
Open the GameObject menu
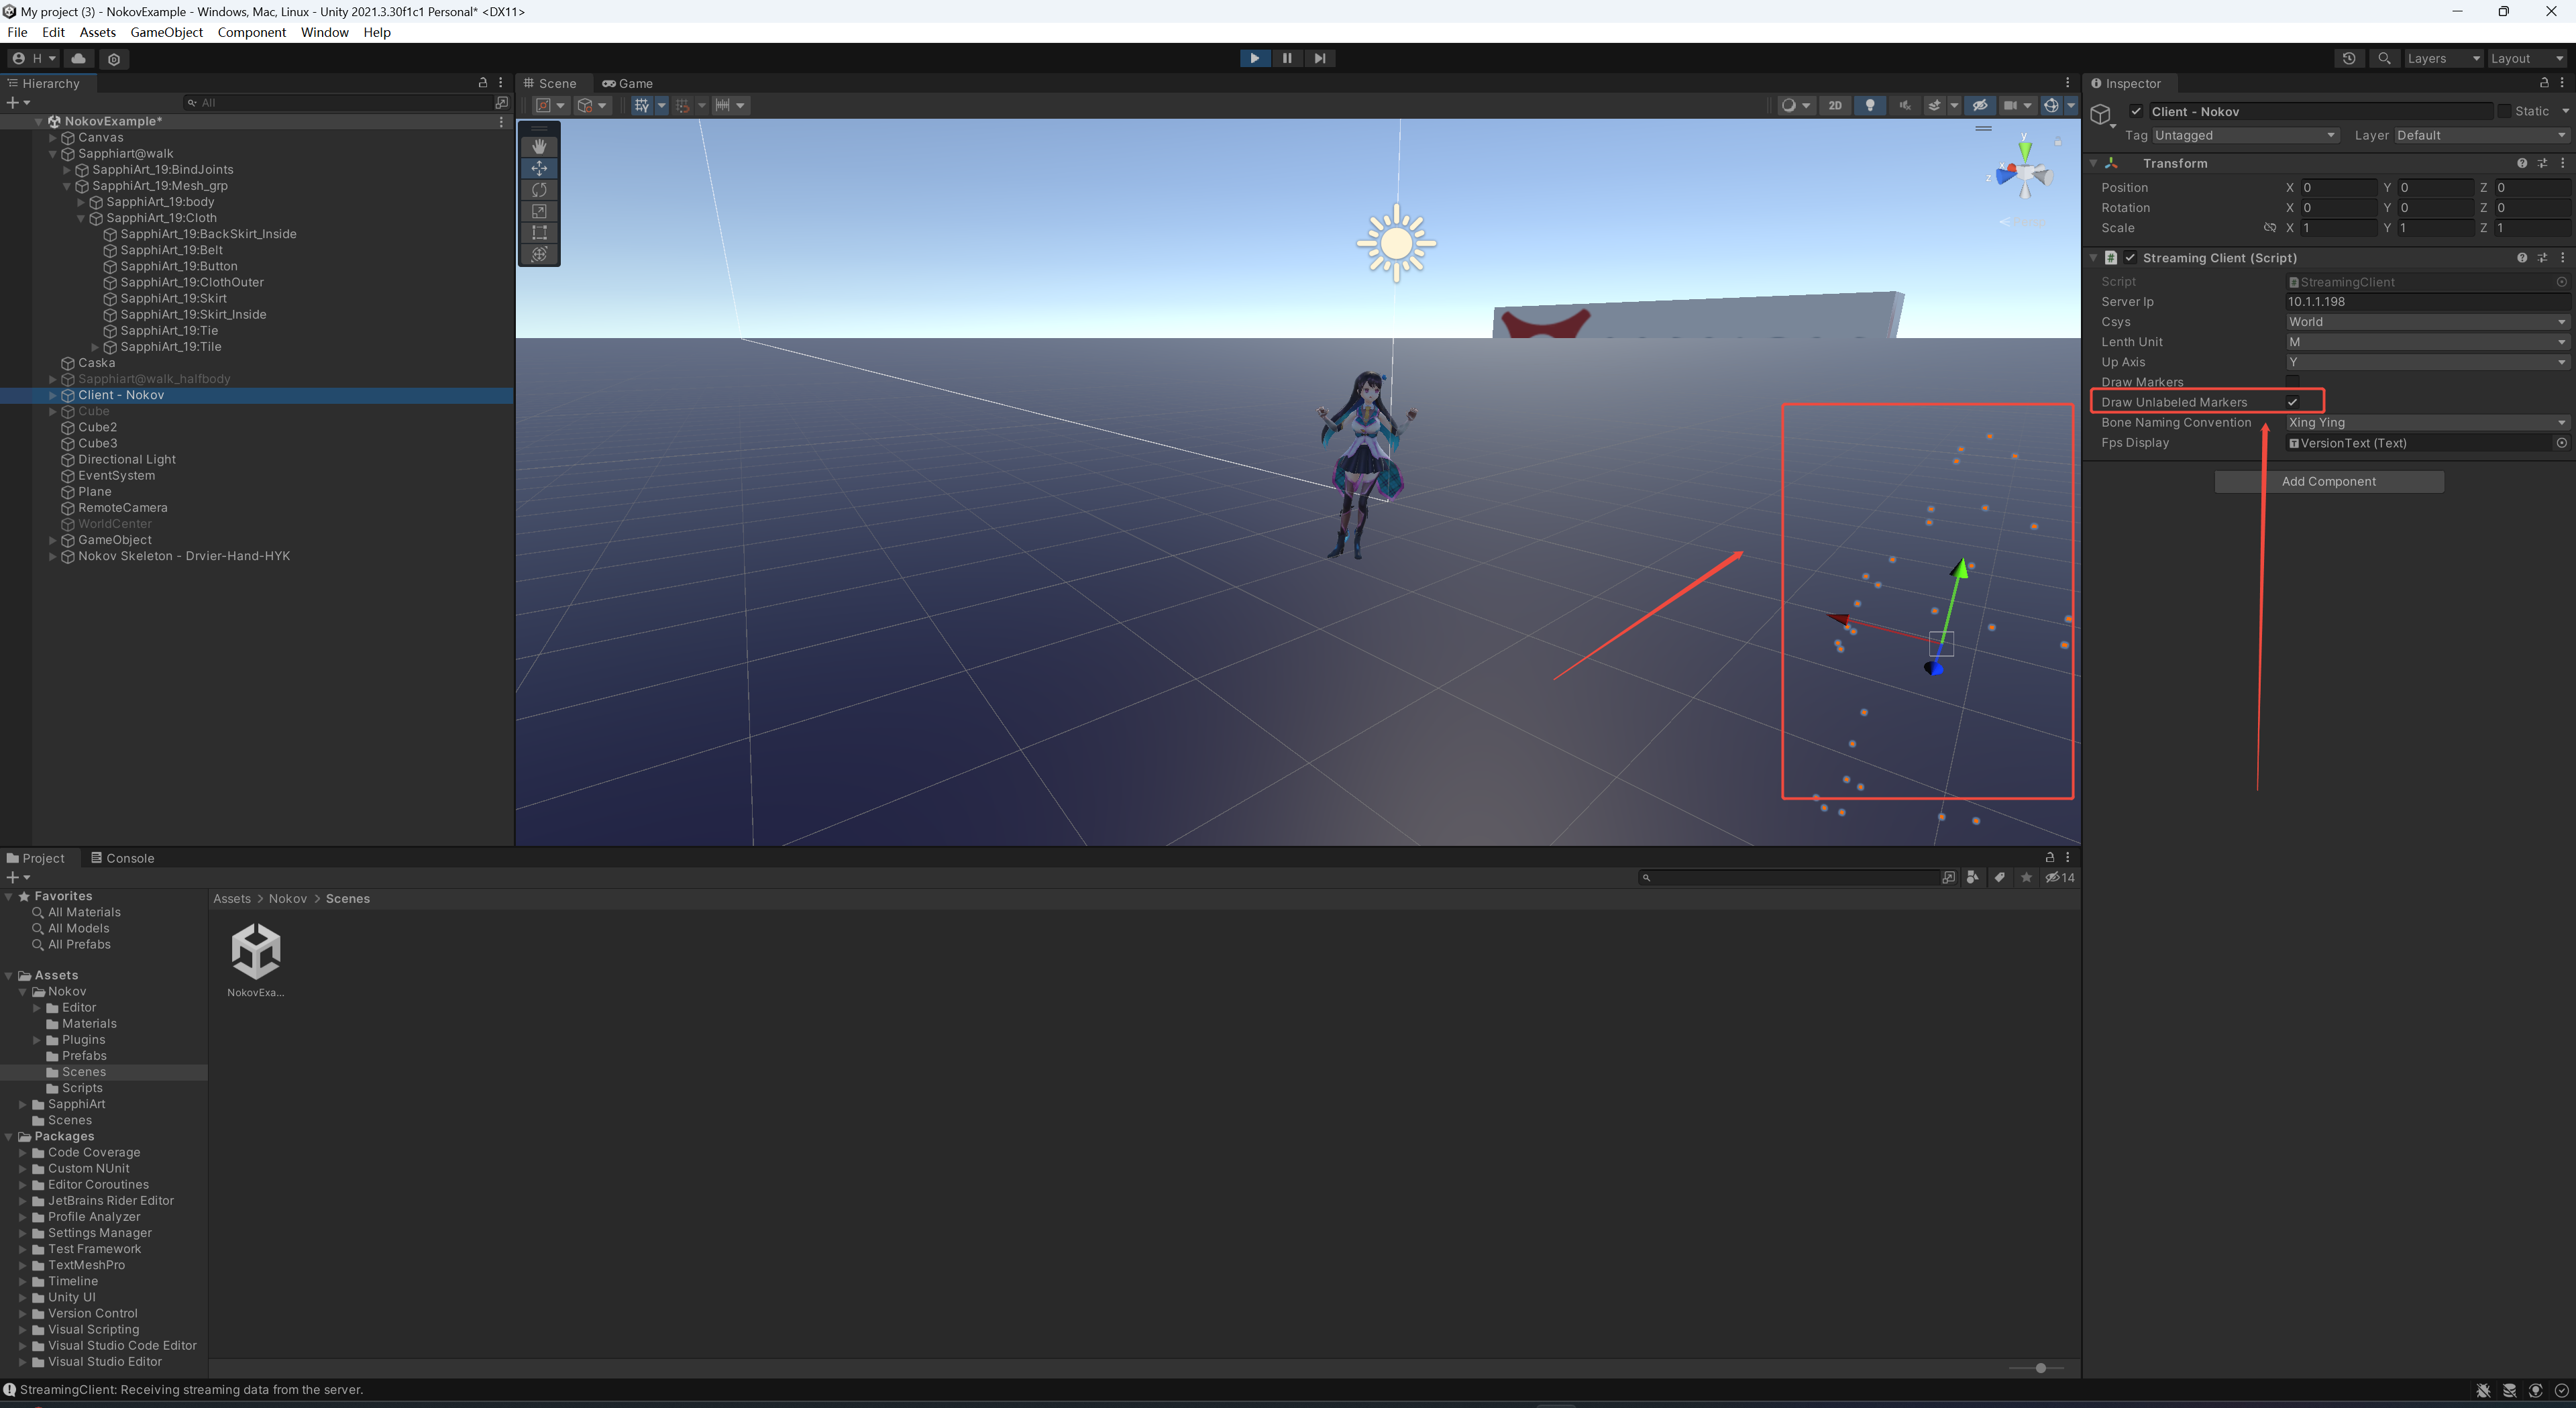[x=167, y=32]
